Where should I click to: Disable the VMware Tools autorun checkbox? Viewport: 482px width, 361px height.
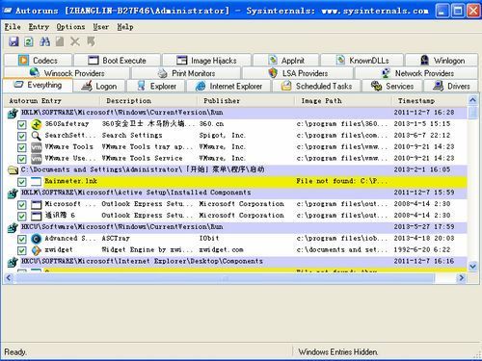(22, 147)
